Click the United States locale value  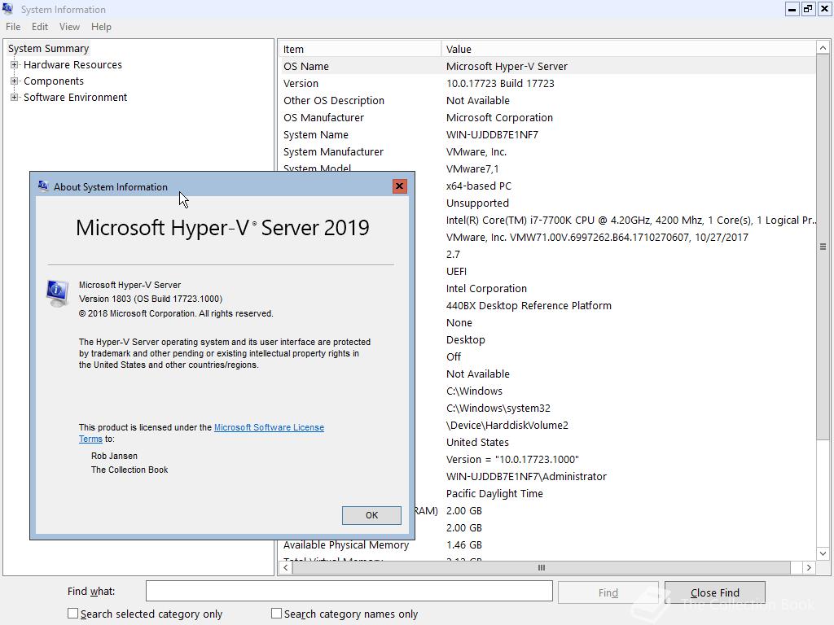click(x=477, y=442)
